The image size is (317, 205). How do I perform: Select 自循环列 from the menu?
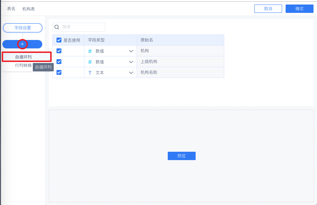click(x=23, y=57)
